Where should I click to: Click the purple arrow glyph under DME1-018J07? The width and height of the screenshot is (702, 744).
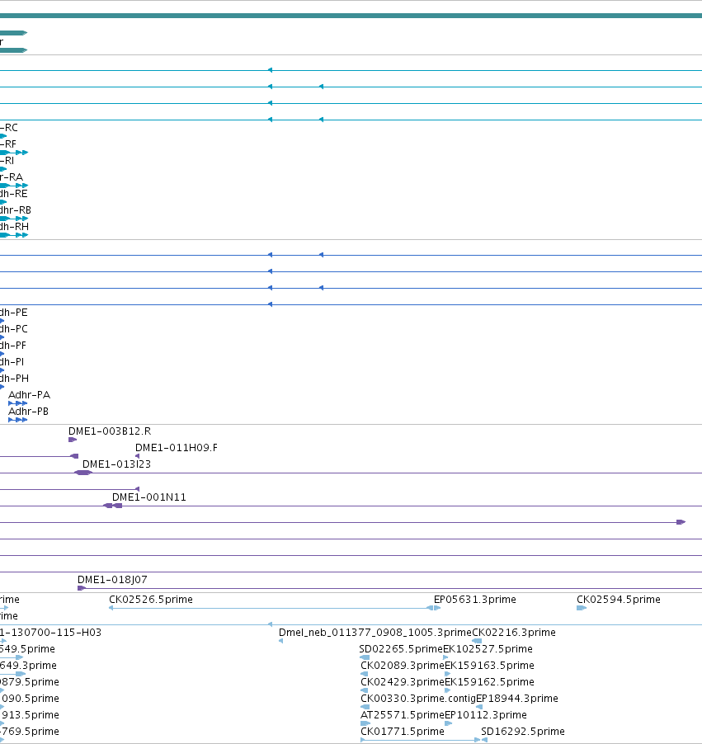82,588
